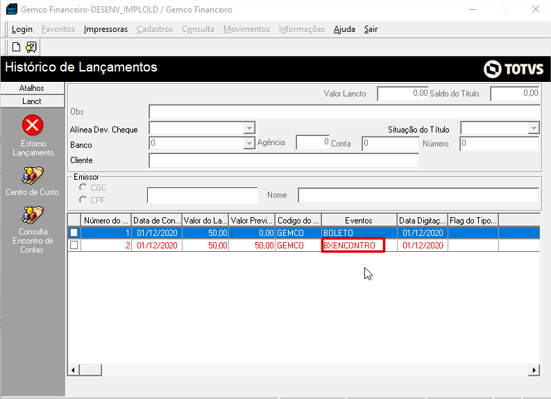
Task: Open the Ajuda menu
Action: click(x=344, y=29)
